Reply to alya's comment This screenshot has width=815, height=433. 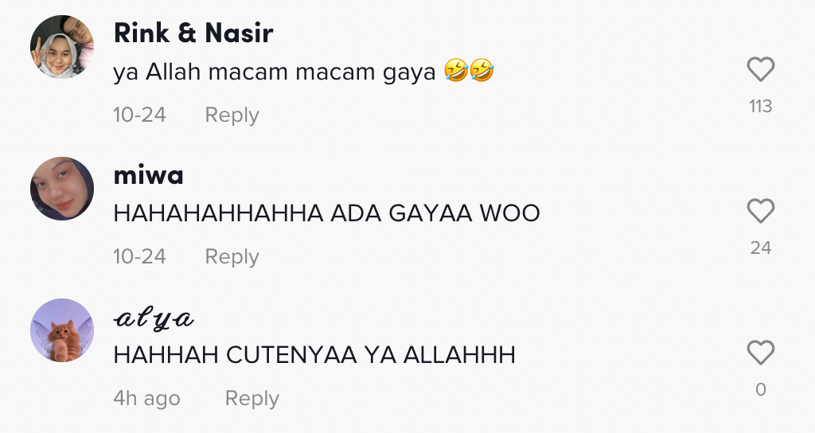[x=252, y=399]
